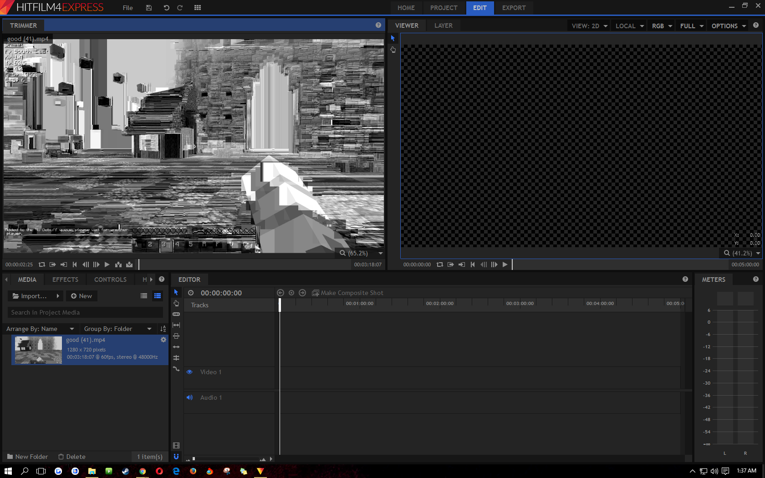Play the clip in Trimmer

click(107, 264)
